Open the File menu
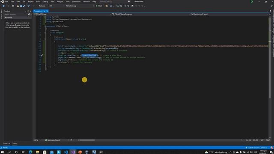This screenshot has height=154, width=274. [7, 2]
